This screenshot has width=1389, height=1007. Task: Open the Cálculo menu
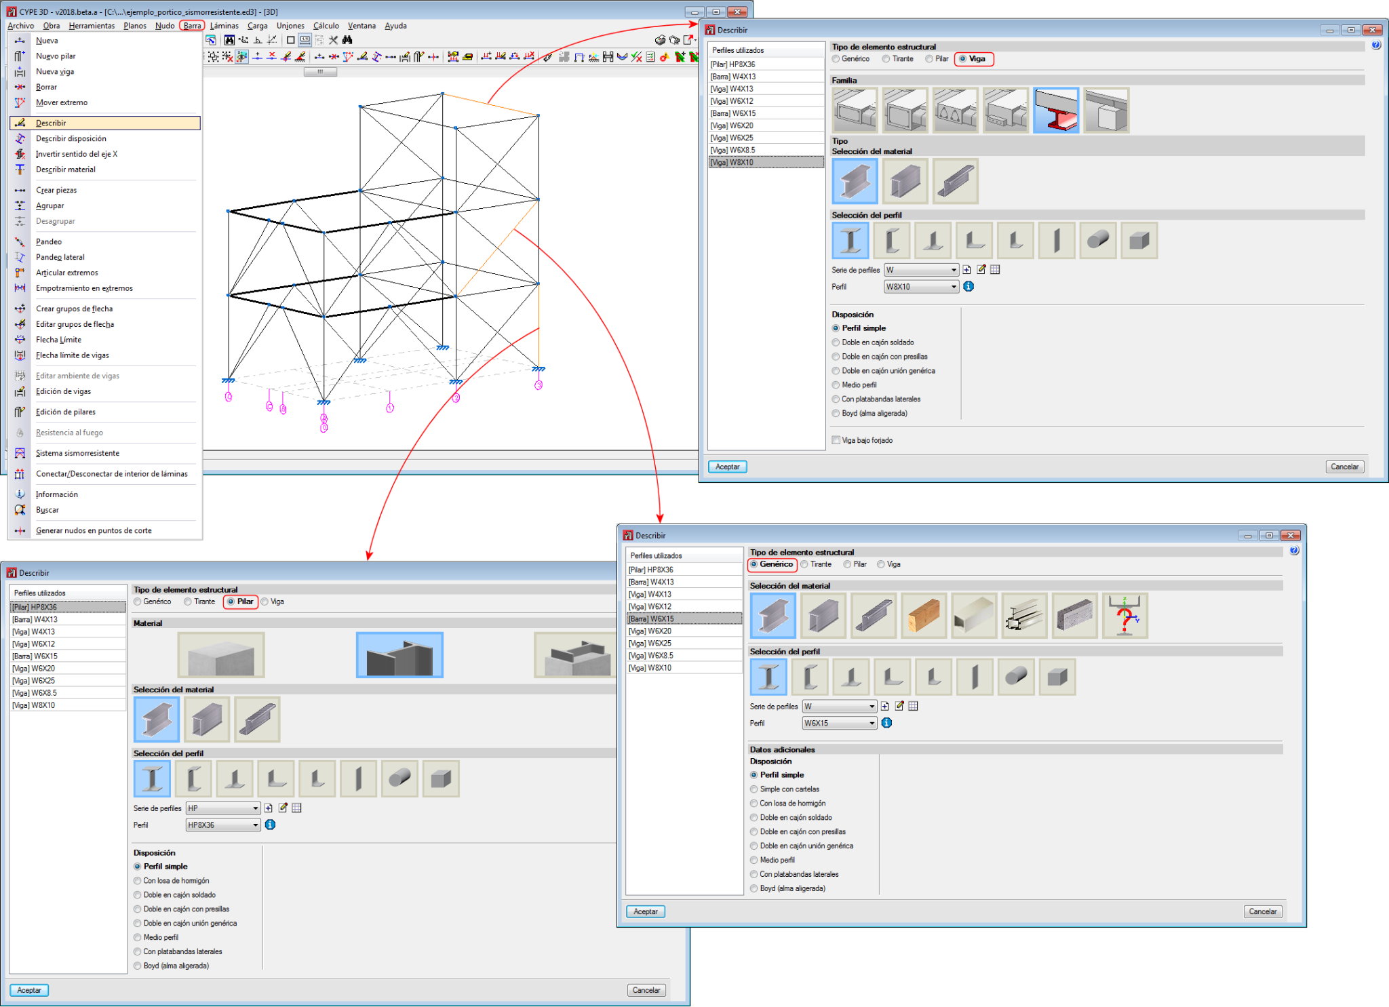tap(326, 26)
